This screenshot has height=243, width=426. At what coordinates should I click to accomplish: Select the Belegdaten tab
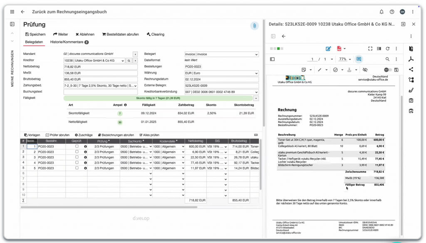click(34, 42)
